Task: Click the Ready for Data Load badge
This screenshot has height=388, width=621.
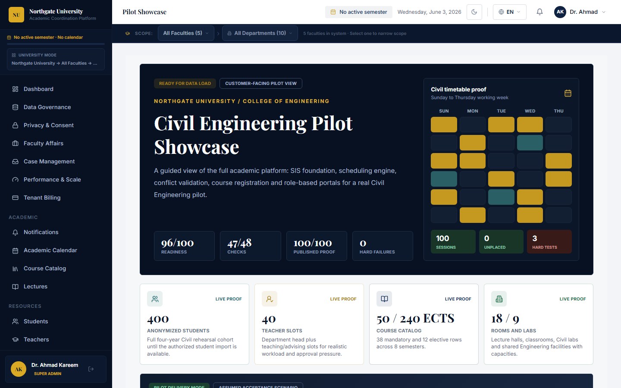Action: pyautogui.click(x=185, y=83)
